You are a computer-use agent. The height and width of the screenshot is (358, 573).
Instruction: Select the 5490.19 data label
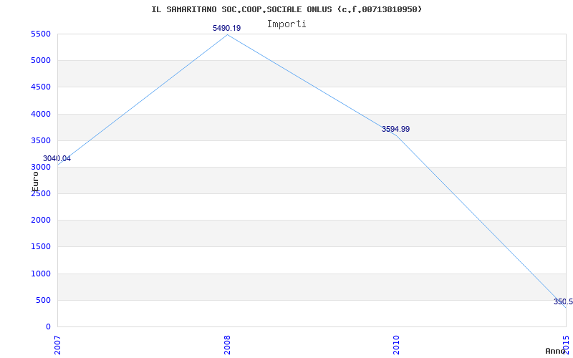pos(226,28)
